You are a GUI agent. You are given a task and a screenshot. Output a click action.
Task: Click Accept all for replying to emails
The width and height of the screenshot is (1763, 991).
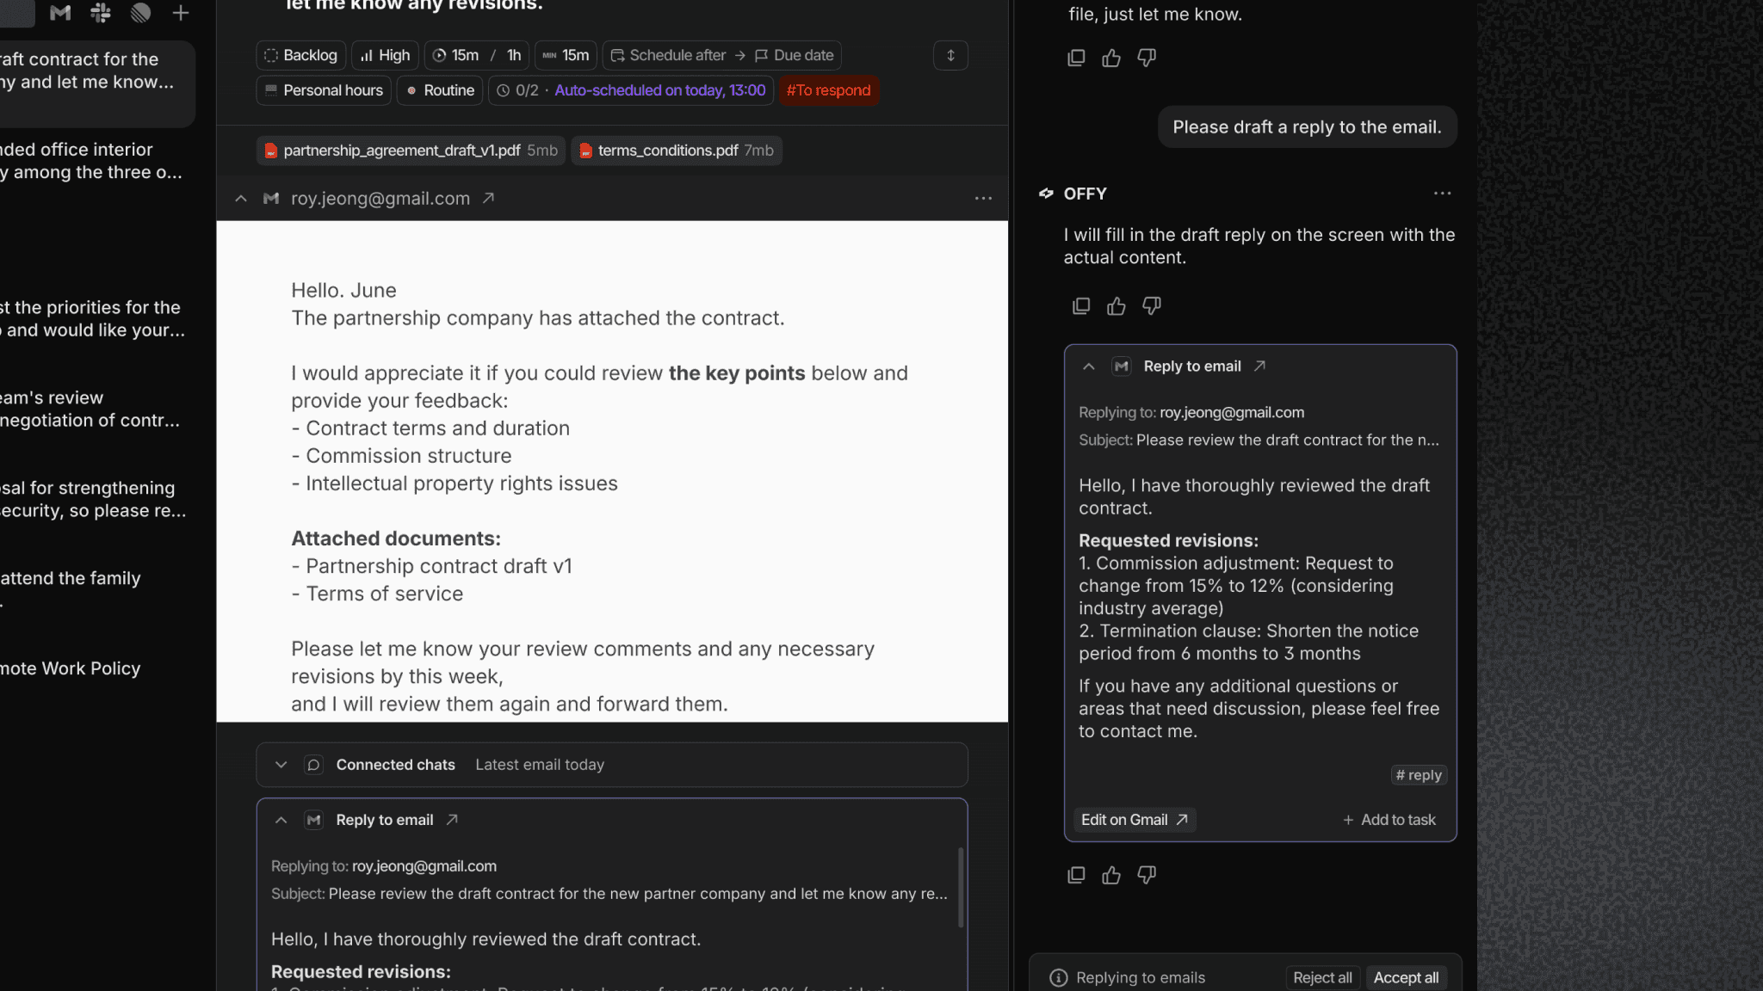pos(1406,978)
